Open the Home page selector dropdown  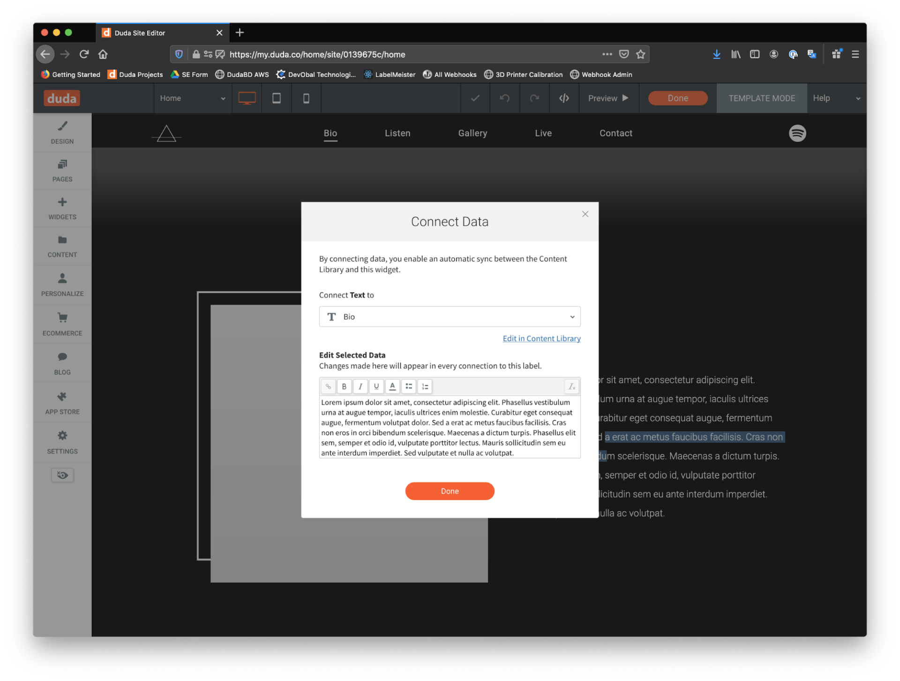coord(193,98)
